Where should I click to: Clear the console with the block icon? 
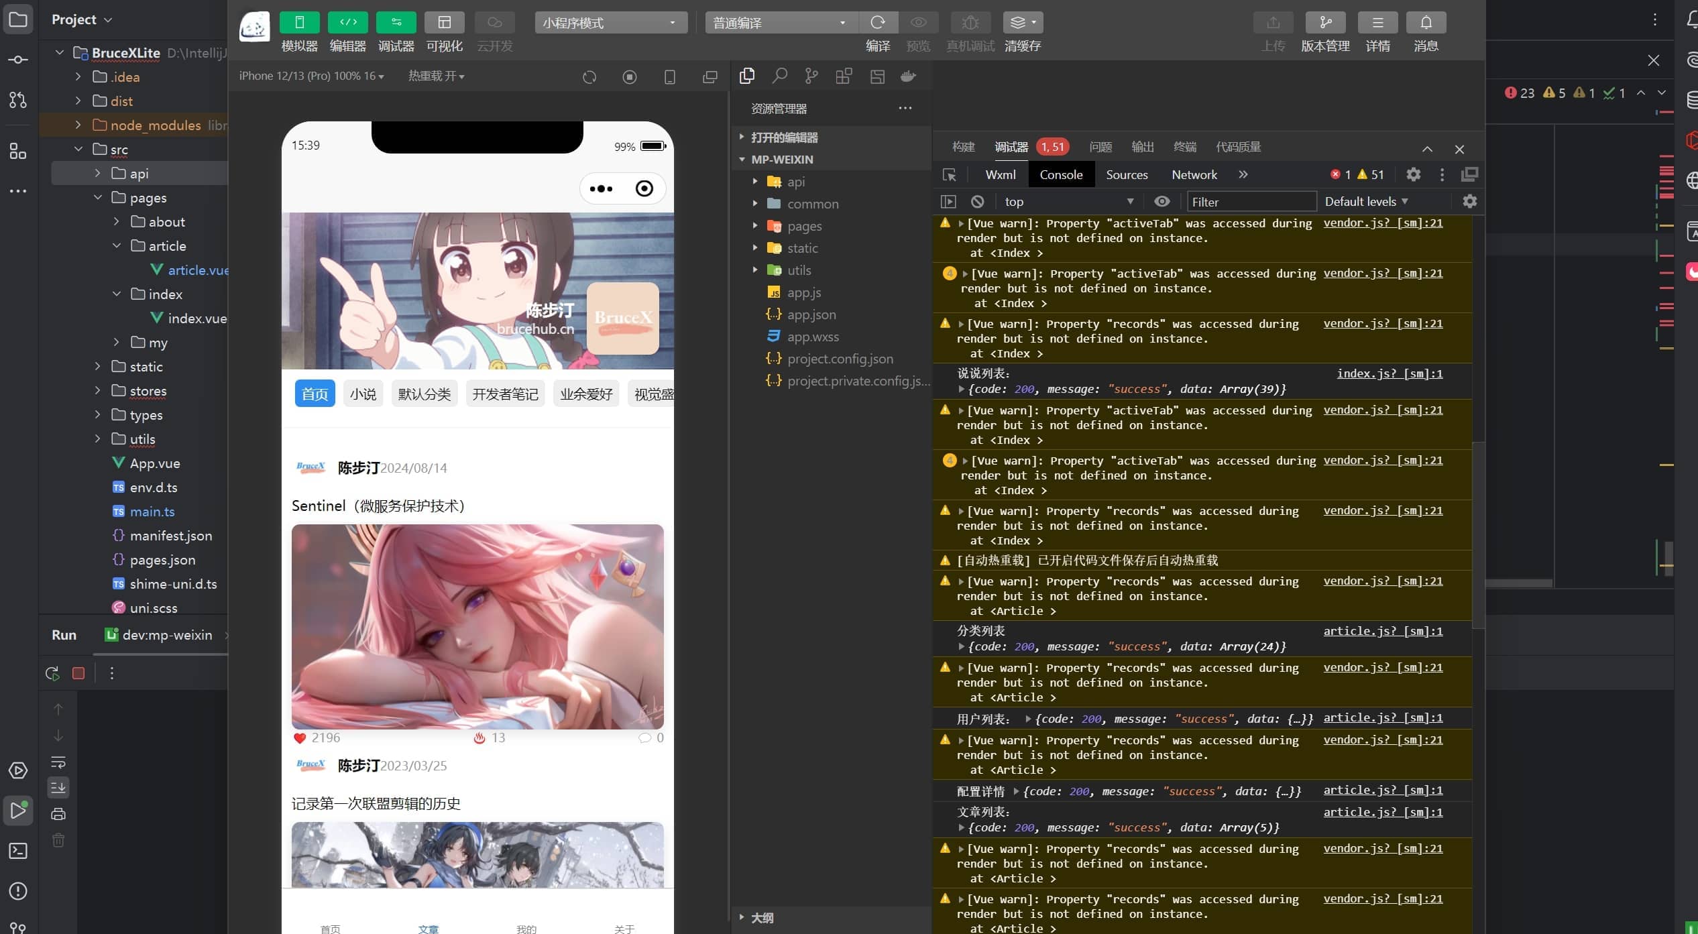pos(977,202)
